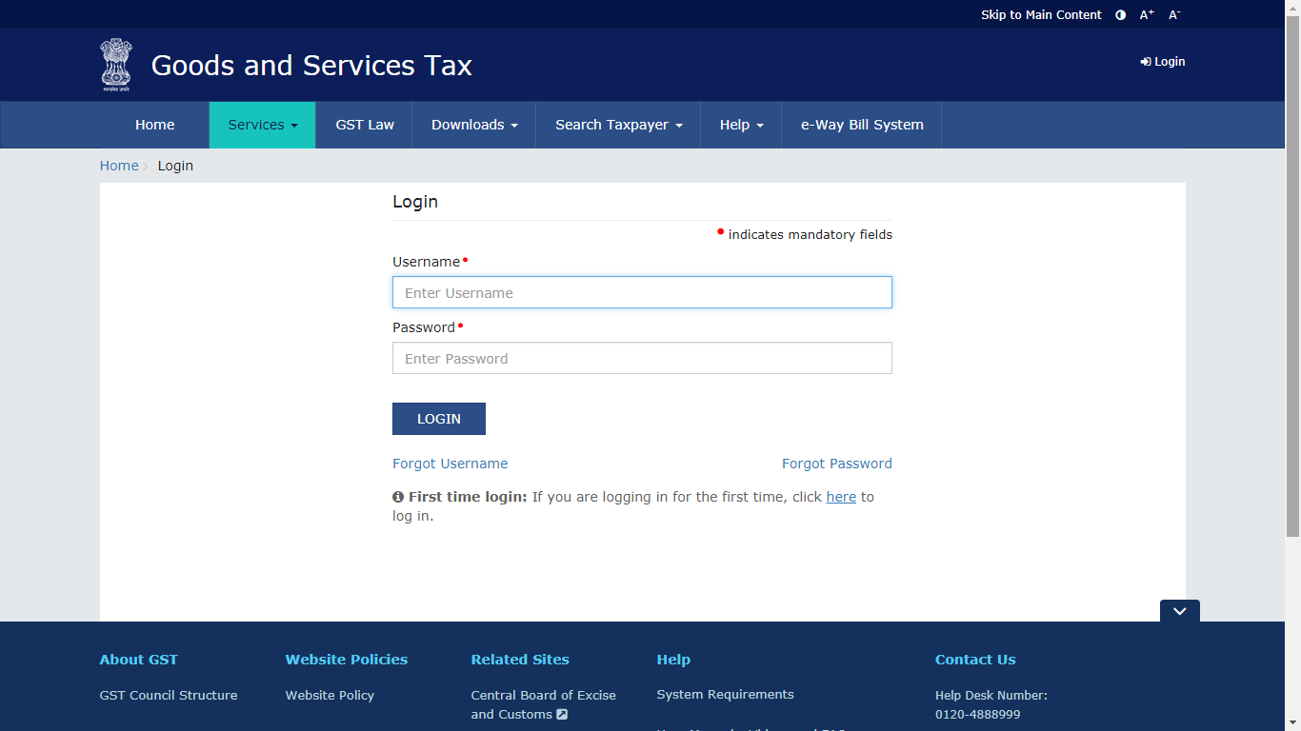Screen dimensions: 1301x731
Task: Click the Forgot Username link
Action: click(450, 464)
